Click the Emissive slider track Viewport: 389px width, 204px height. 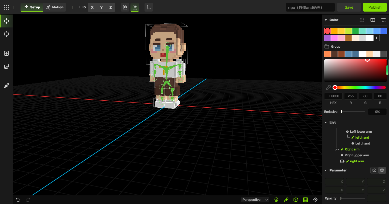coord(353,112)
